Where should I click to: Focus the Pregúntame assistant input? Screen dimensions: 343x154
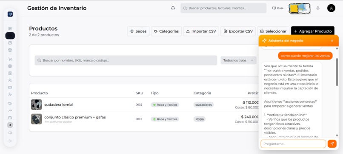(293, 144)
